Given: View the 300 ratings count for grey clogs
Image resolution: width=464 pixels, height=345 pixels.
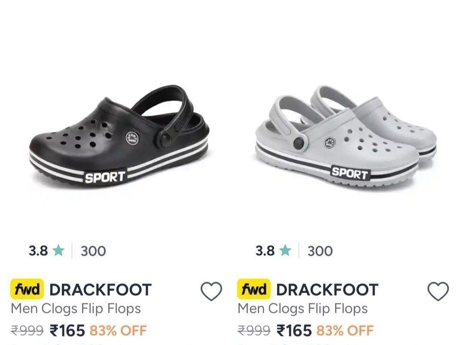Looking at the screenshot, I should (x=320, y=251).
